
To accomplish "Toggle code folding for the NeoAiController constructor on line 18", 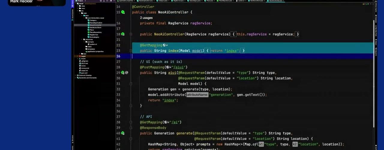I will pos(131,34).
